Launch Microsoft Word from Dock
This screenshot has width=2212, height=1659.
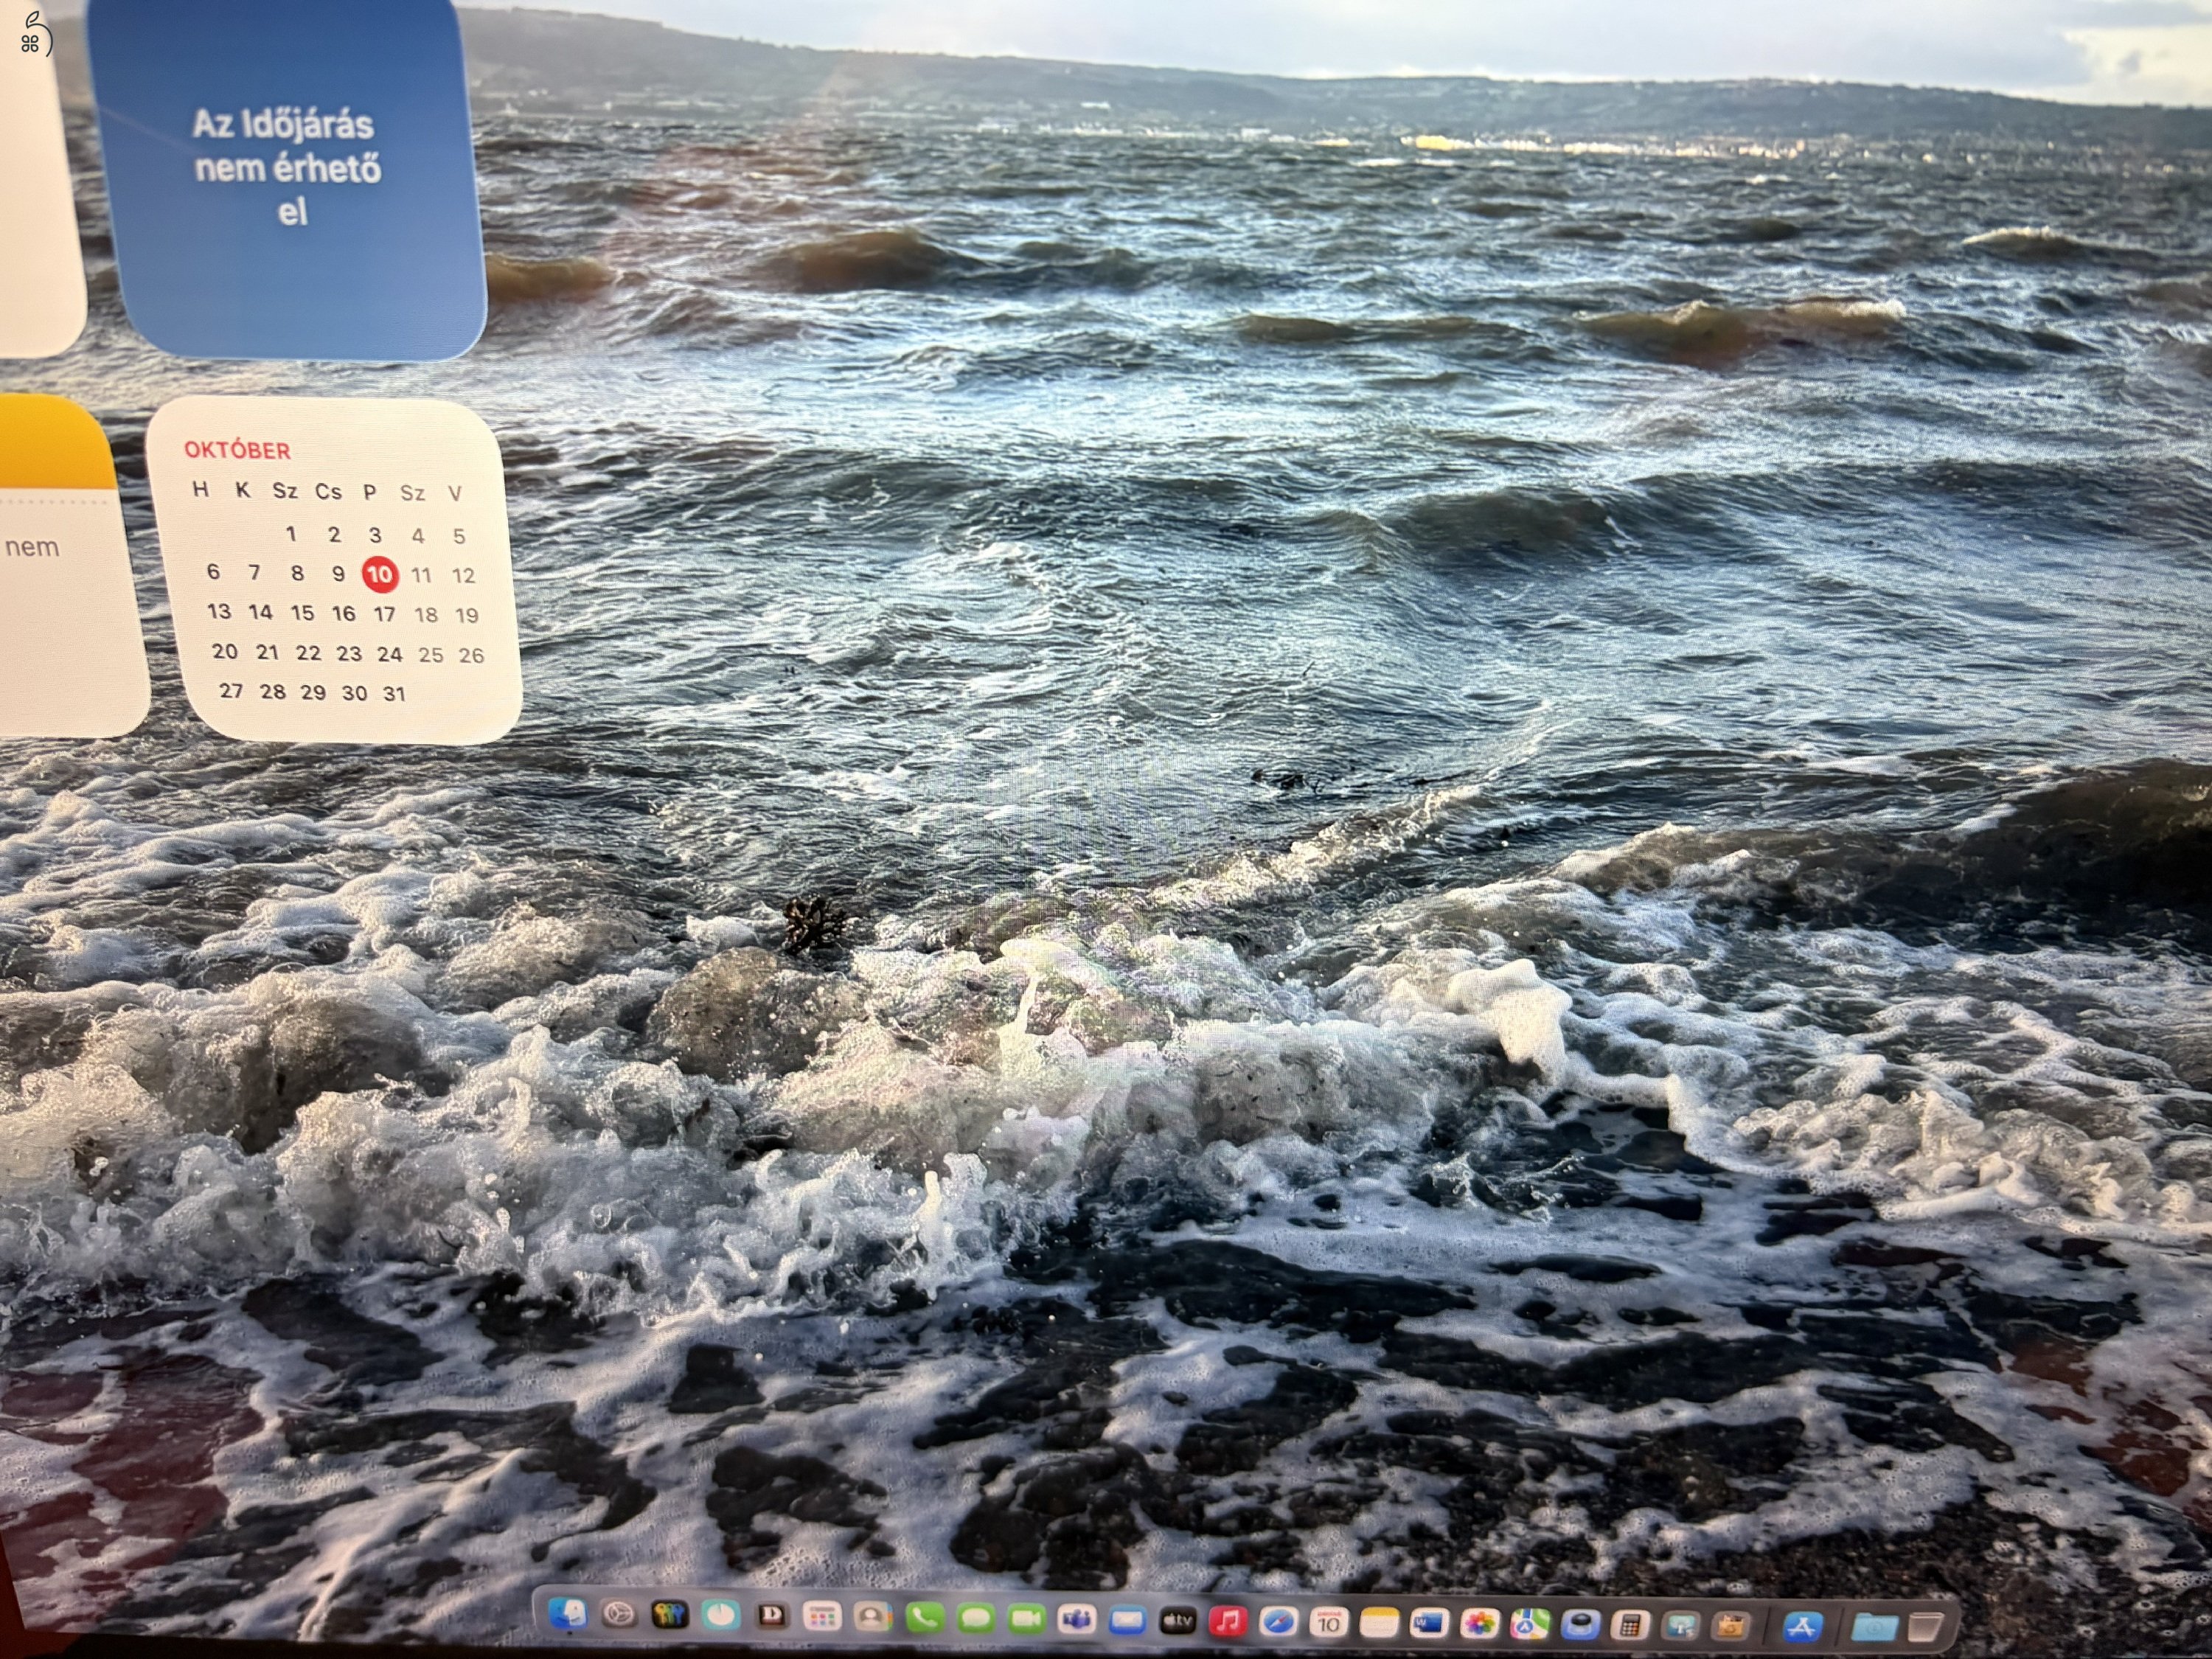pyautogui.click(x=1428, y=1624)
